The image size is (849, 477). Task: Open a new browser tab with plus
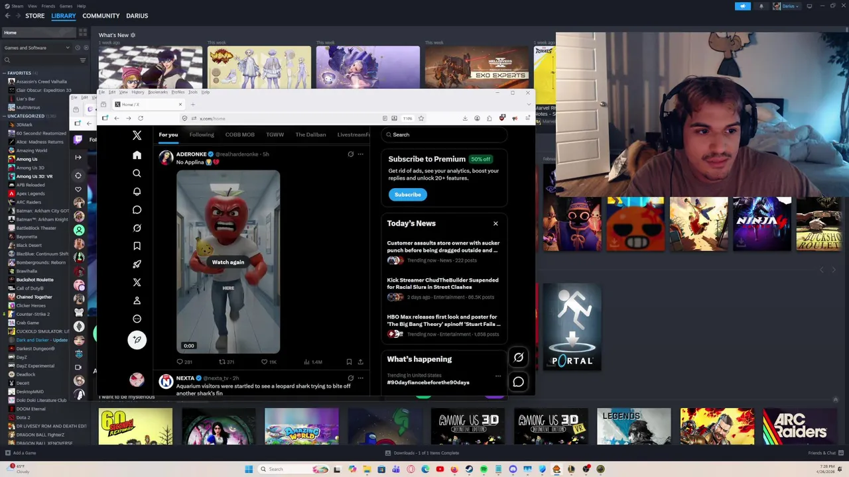coord(192,105)
